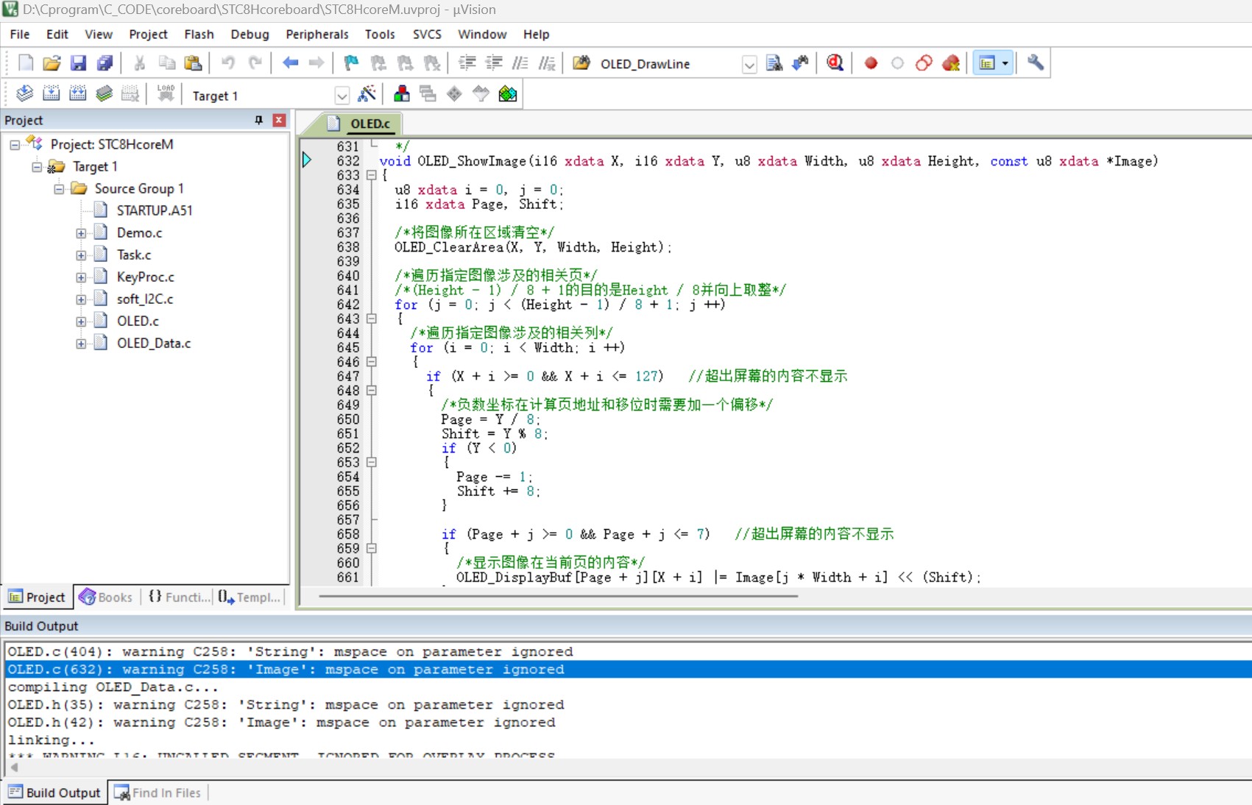Open configuration wrench icon
The height and width of the screenshot is (805, 1252).
click(1036, 63)
